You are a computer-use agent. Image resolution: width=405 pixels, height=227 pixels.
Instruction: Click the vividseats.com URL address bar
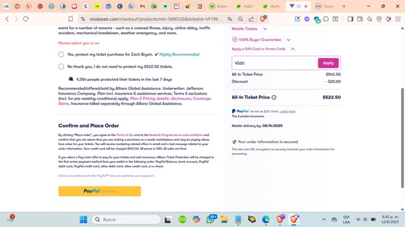point(155,19)
